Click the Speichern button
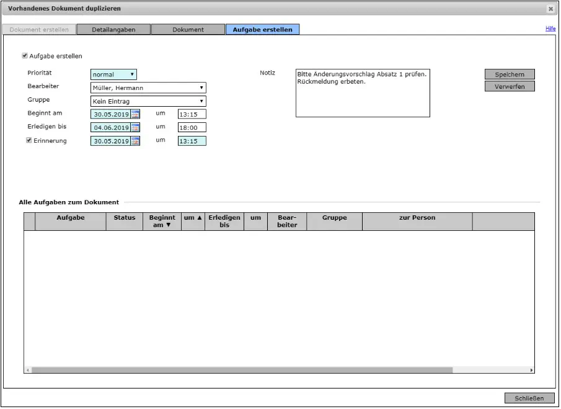Viewport: 561px width, 409px height. [509, 74]
